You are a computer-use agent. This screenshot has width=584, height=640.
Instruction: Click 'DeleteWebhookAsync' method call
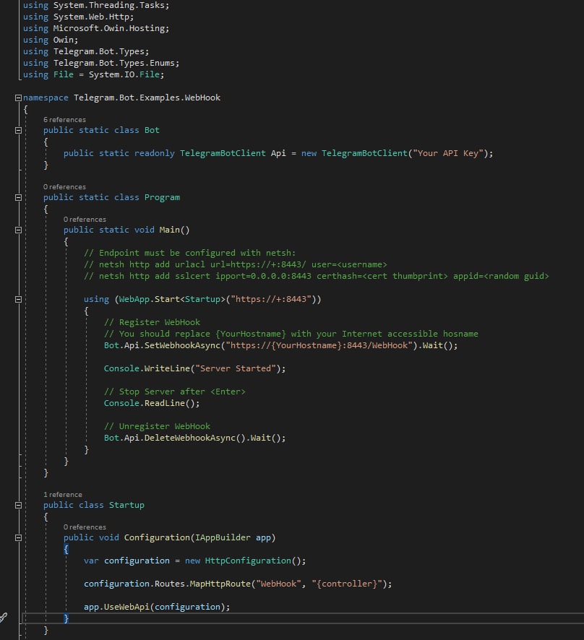point(190,438)
